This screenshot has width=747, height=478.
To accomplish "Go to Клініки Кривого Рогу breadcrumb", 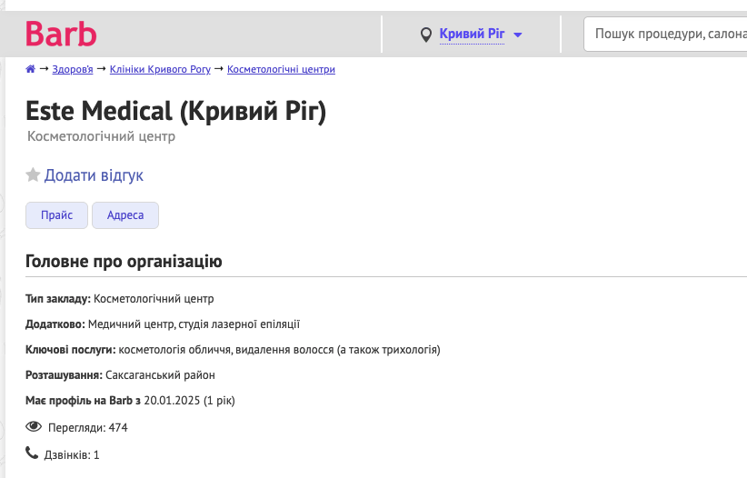I will click(x=161, y=69).
